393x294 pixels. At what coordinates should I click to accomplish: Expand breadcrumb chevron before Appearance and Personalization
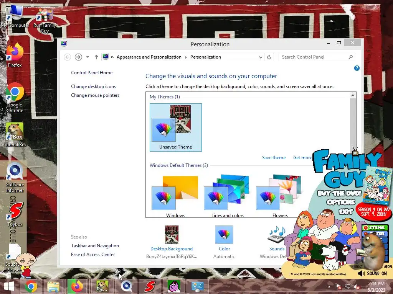click(112, 57)
